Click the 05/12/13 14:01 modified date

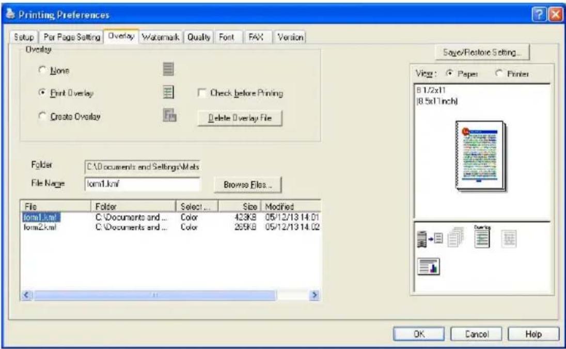click(x=292, y=217)
